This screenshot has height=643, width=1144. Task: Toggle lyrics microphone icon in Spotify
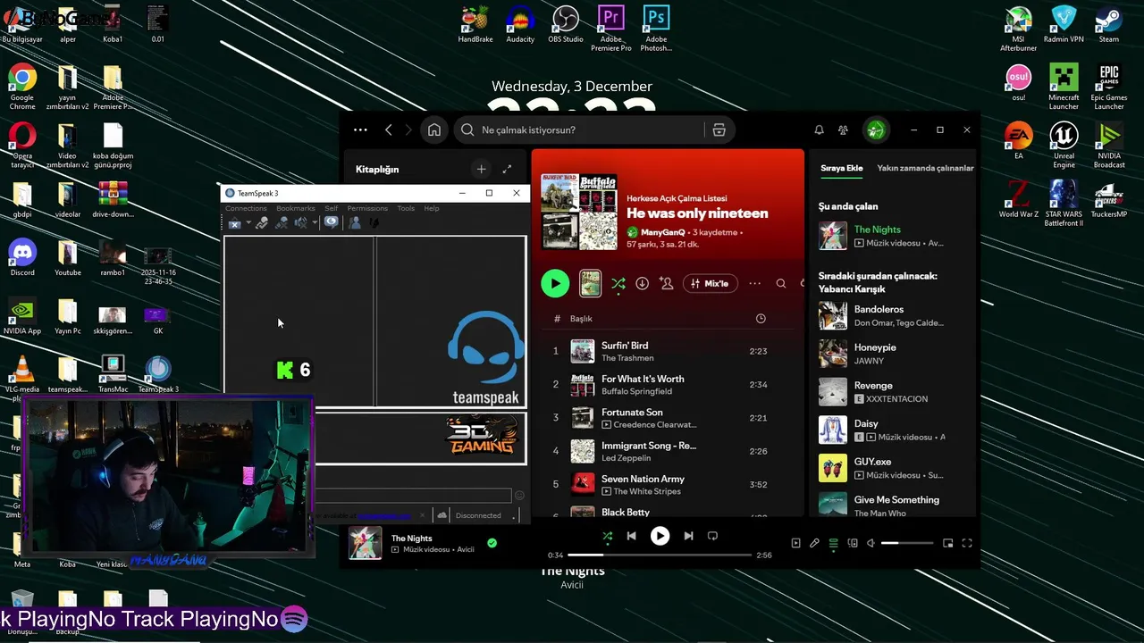coord(814,543)
